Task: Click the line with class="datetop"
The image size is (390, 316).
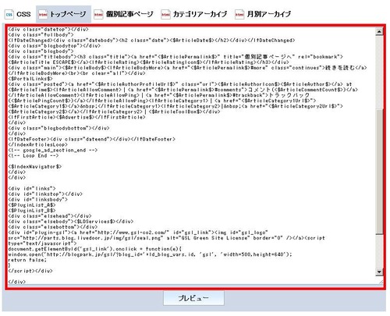Action: (x=48, y=30)
